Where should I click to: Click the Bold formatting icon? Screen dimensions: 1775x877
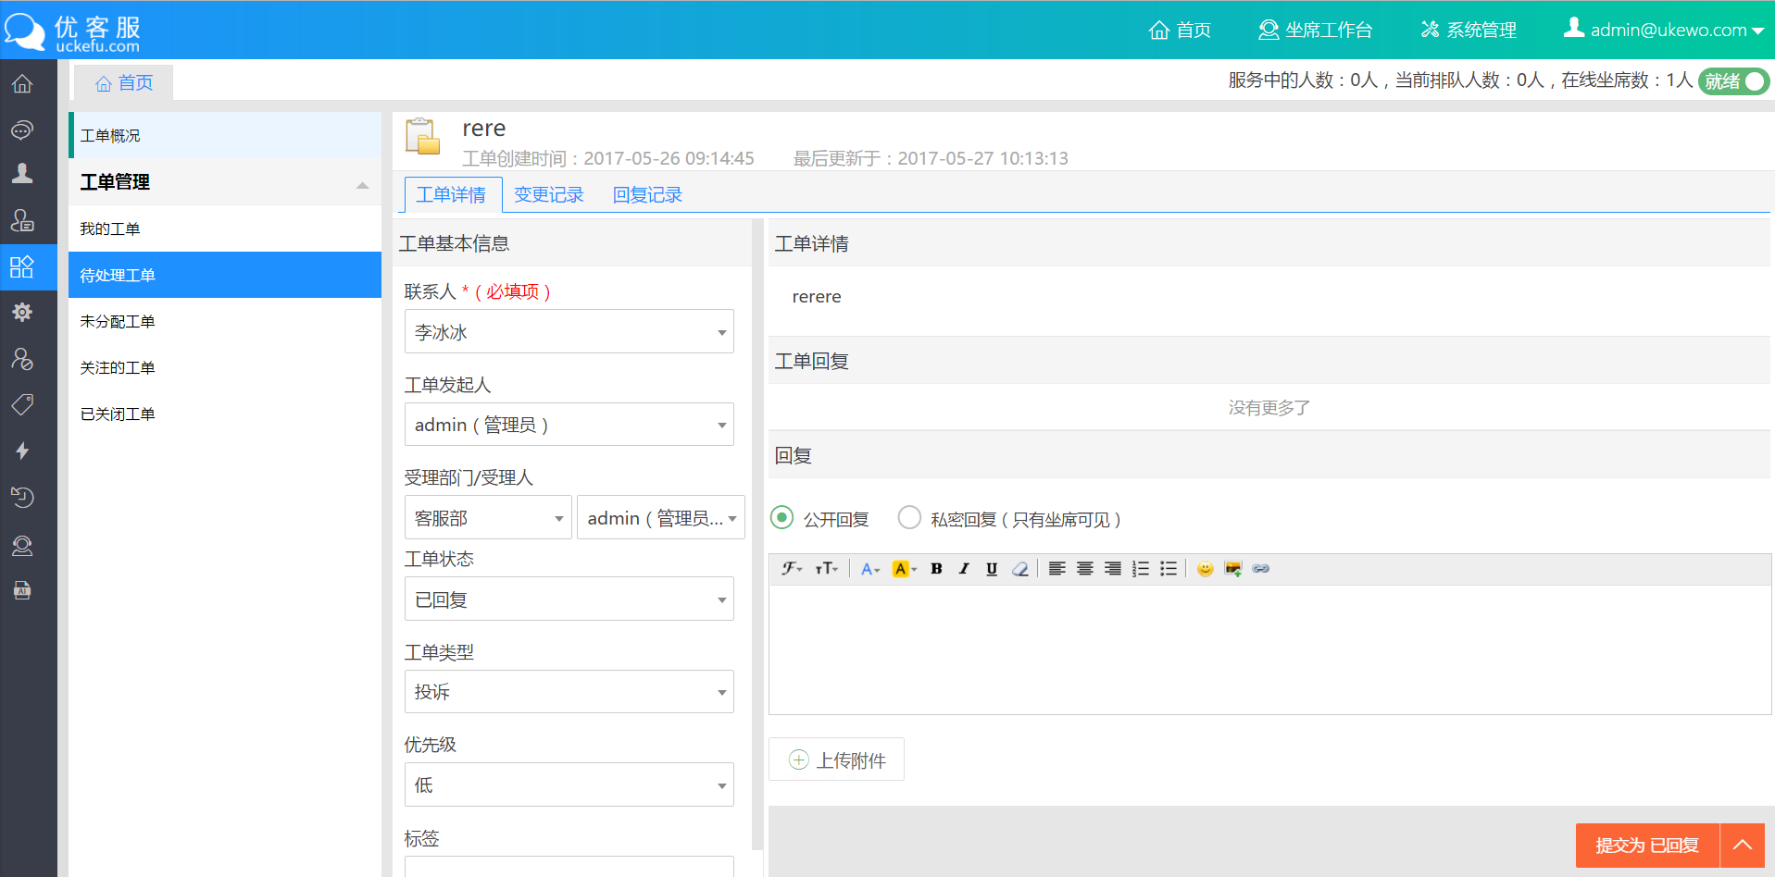[x=936, y=569]
